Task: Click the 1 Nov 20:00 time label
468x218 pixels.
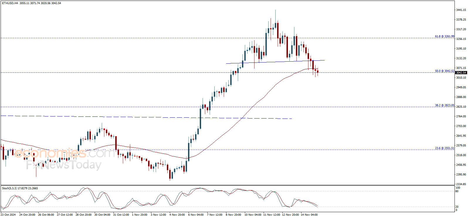Action: click(x=140, y=215)
